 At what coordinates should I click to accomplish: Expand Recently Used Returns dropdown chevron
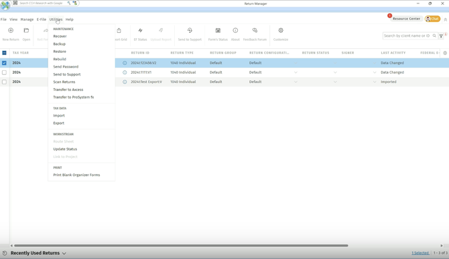(64, 253)
